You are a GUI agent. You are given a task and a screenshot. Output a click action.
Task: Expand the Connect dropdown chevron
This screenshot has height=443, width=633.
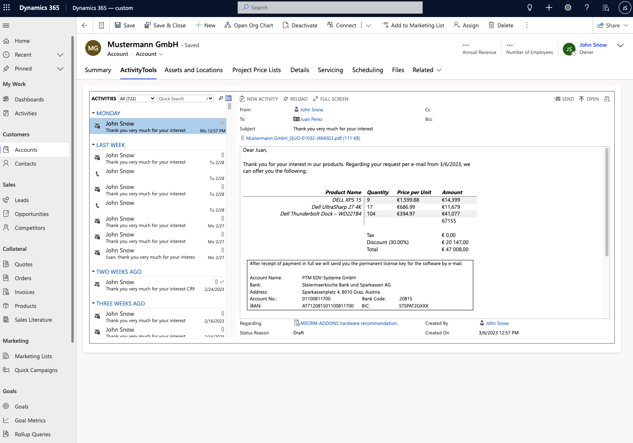click(369, 25)
